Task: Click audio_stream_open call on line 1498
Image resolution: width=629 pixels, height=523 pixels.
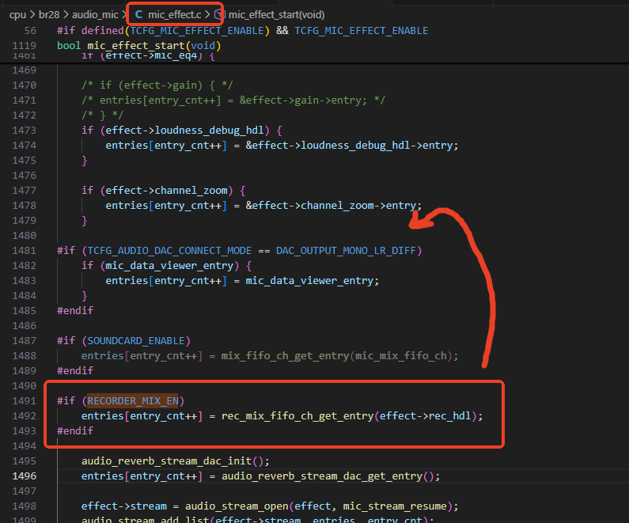Action: coord(237,506)
